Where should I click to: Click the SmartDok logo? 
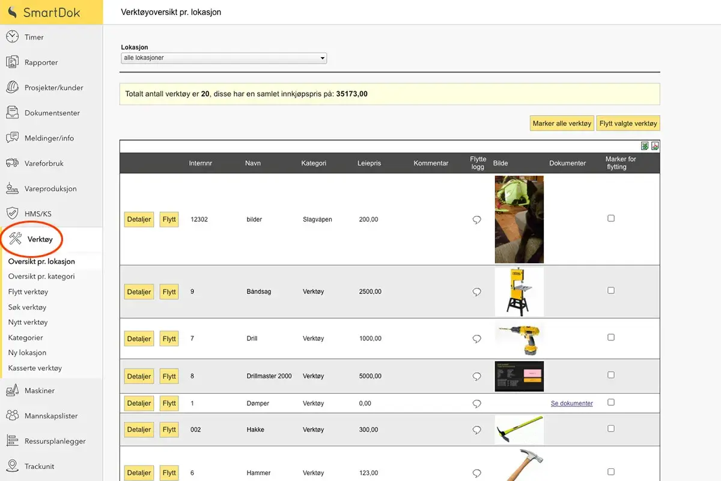click(44, 13)
